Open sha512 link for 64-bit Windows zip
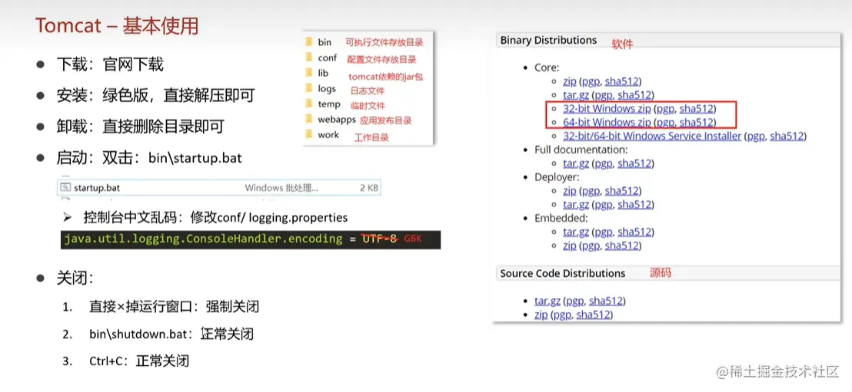 [x=696, y=122]
